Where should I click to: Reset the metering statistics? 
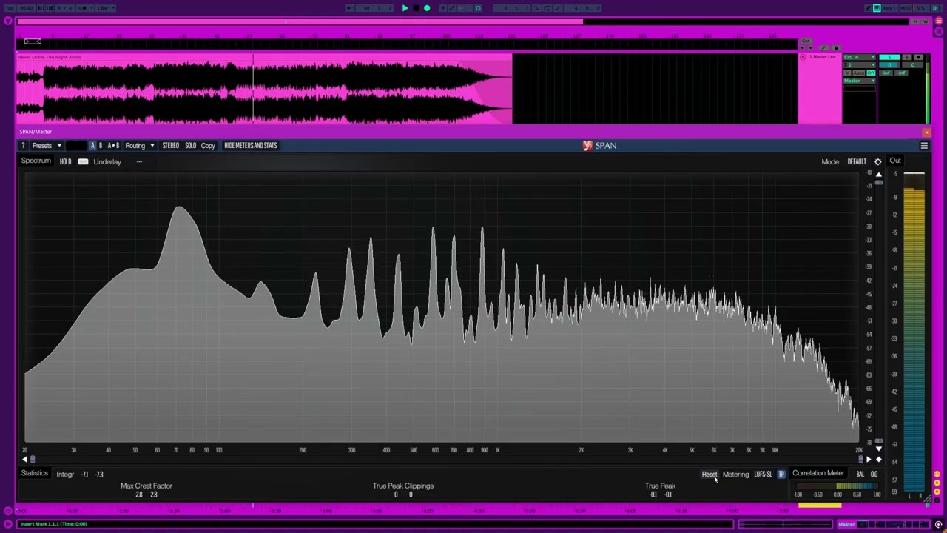709,475
